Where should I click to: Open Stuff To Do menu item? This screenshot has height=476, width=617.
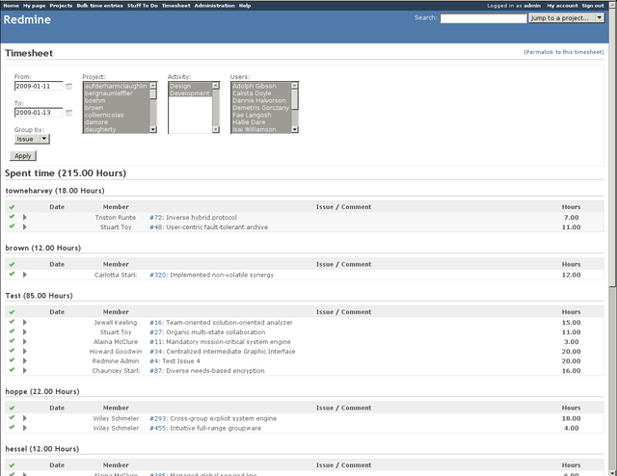pos(143,6)
